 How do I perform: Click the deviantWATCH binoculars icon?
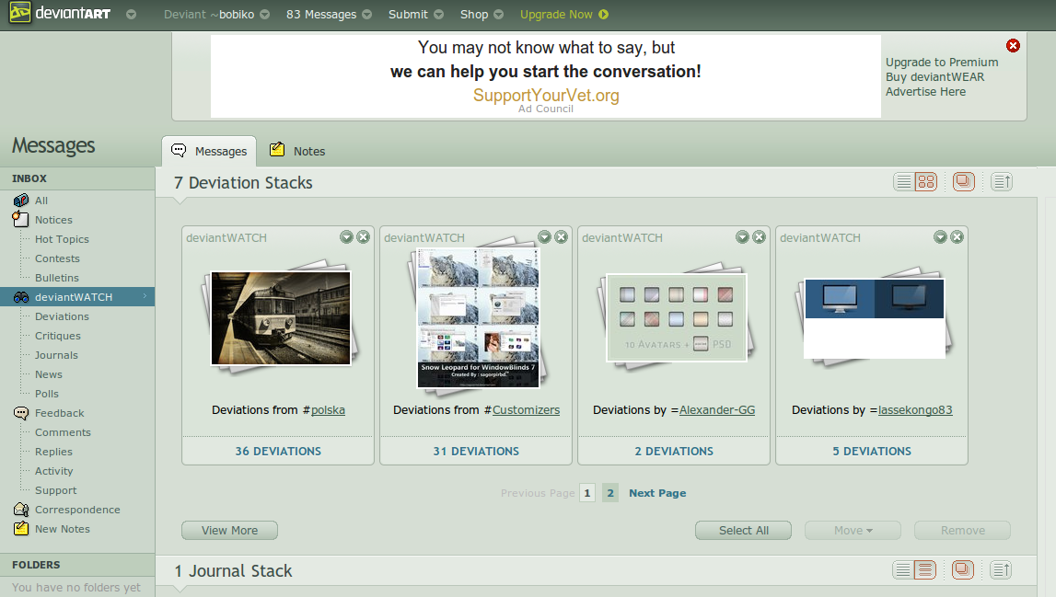pyautogui.click(x=21, y=297)
